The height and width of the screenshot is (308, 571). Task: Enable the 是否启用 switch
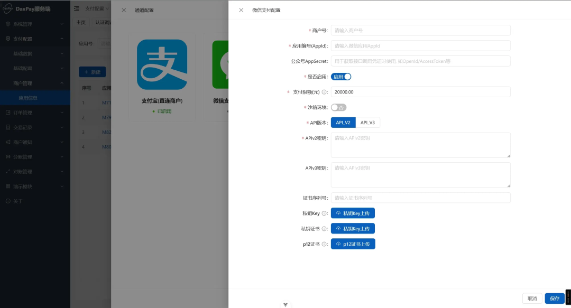click(342, 77)
